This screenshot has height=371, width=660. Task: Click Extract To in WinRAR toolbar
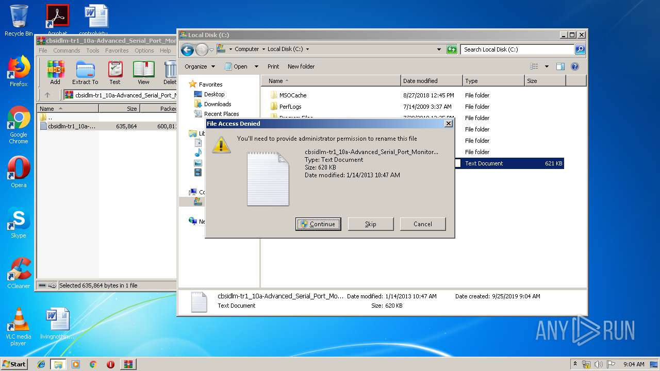click(x=85, y=73)
